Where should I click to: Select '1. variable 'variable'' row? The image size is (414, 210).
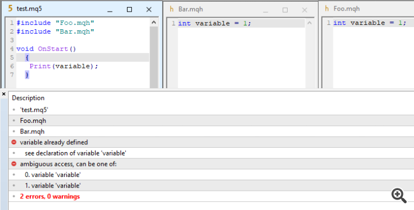(211, 186)
